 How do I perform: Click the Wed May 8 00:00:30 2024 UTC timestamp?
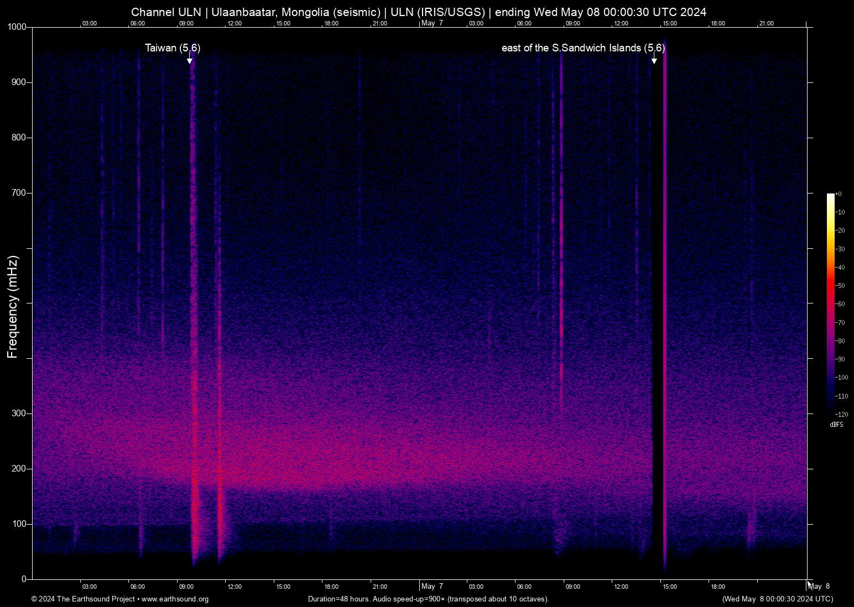777,599
